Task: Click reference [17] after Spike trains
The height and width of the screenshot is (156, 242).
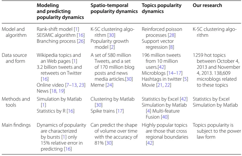Action: click(x=120, y=111)
